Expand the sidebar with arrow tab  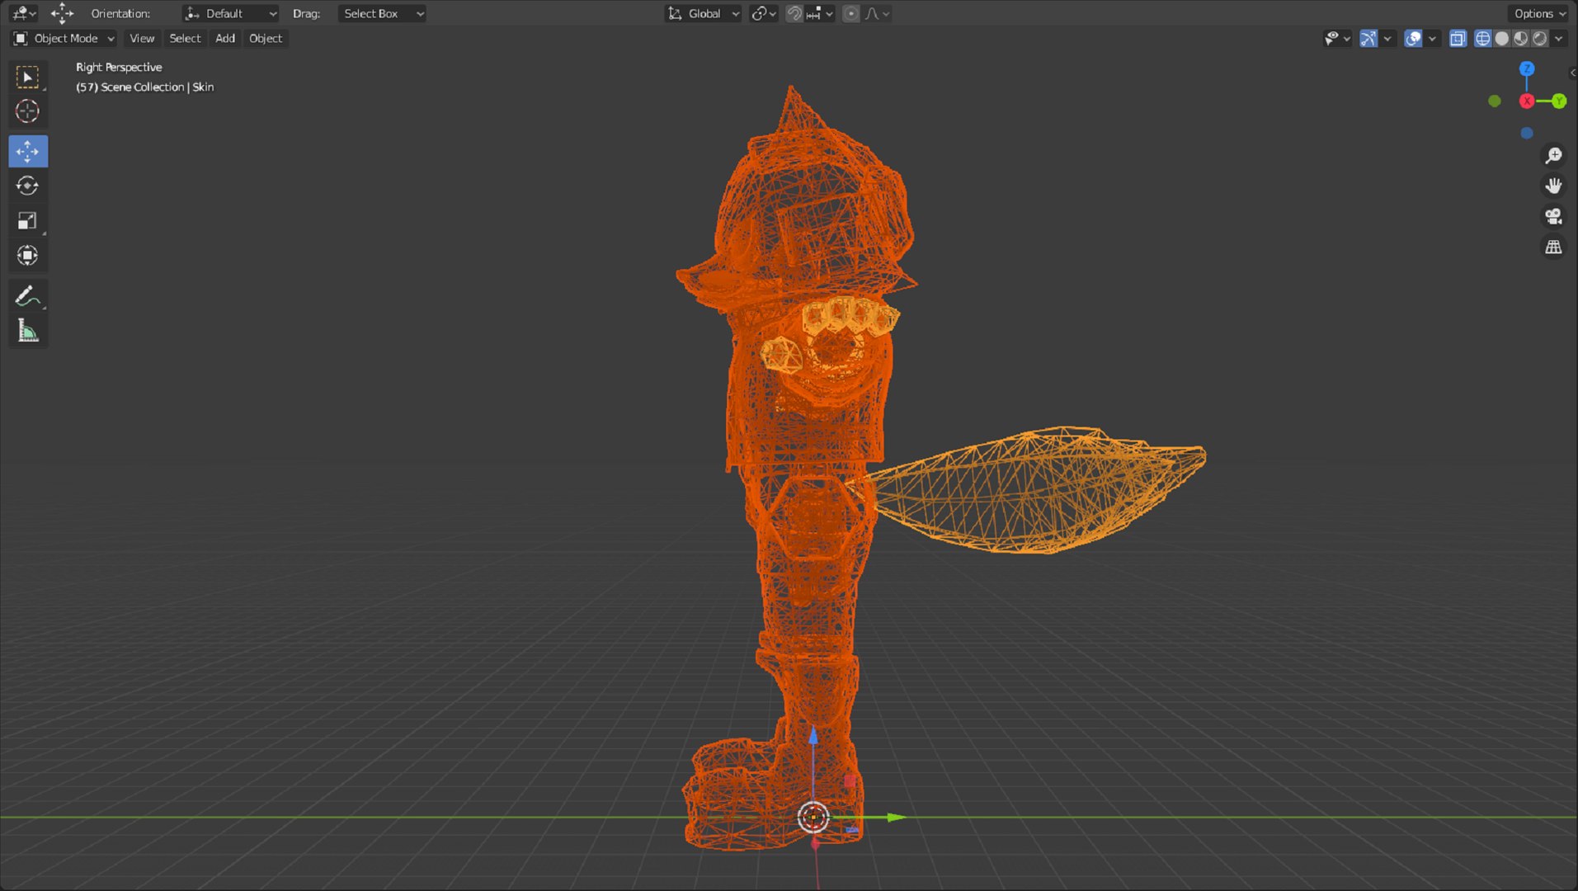point(1572,73)
